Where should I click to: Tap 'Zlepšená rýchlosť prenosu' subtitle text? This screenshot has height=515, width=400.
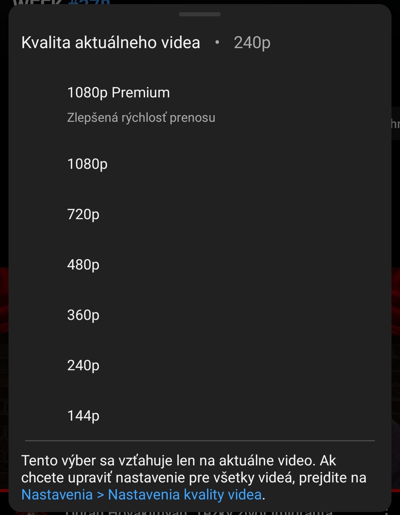141,118
